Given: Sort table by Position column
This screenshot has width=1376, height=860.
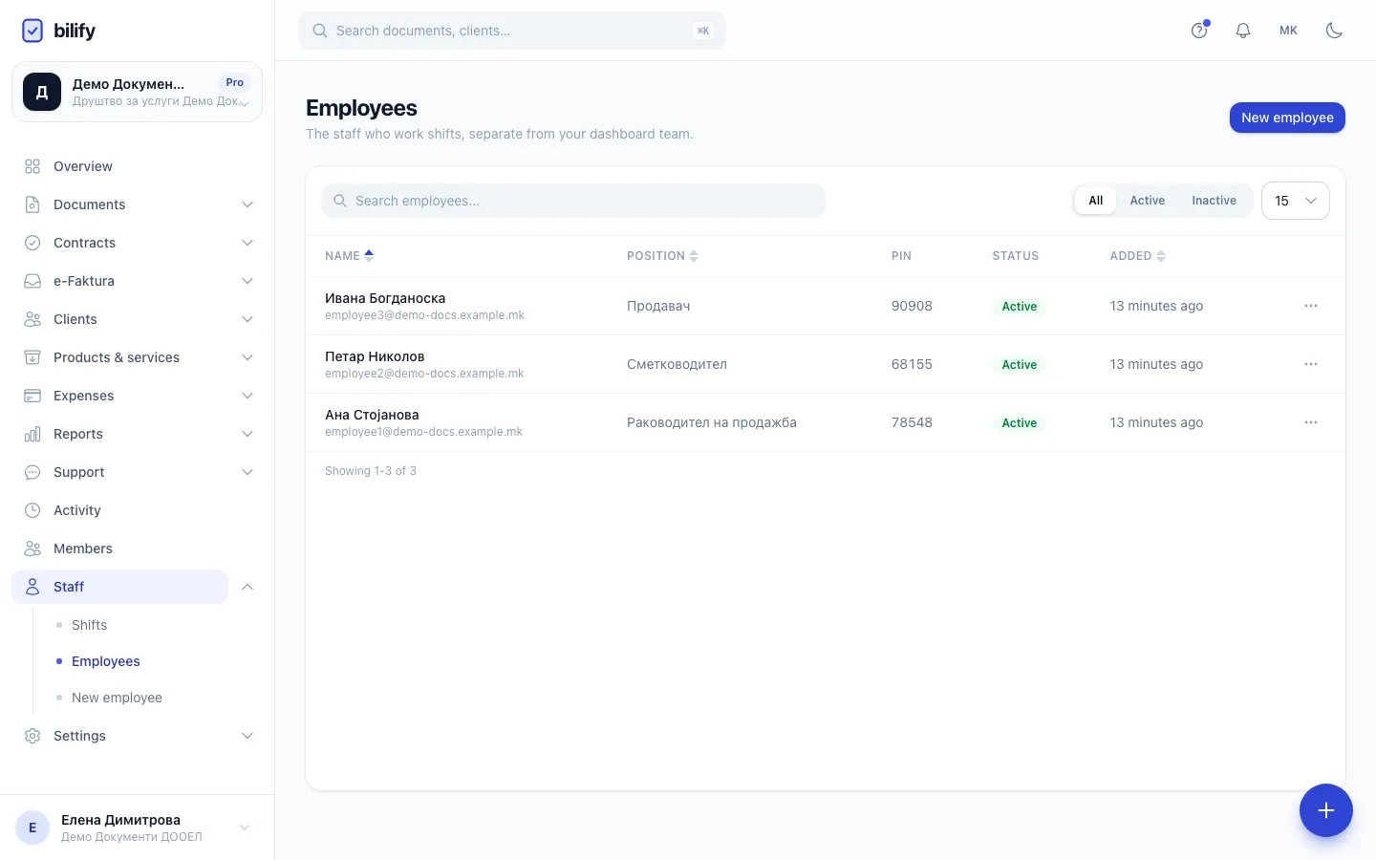Looking at the screenshot, I should click(662, 256).
